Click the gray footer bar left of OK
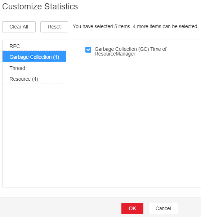Viewport: 201px width, 217px height. tap(61, 207)
